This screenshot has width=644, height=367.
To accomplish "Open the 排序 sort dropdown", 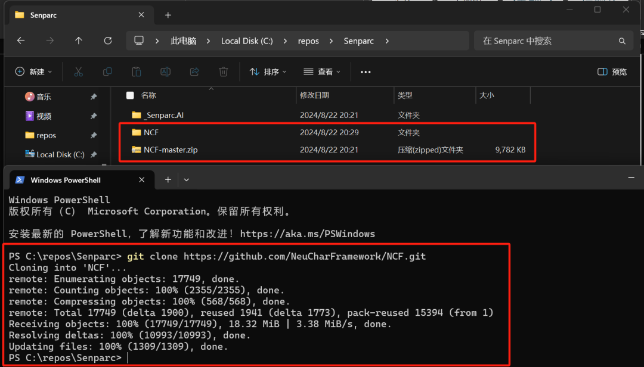I will click(268, 72).
